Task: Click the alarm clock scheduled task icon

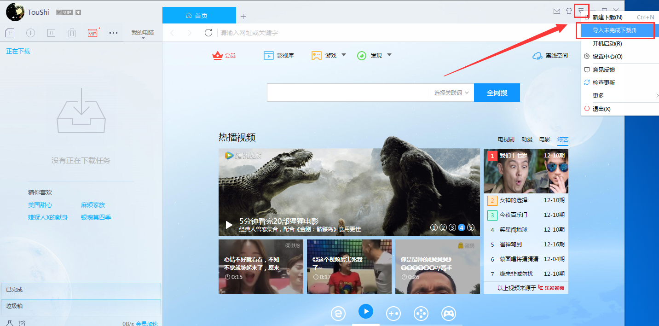Action: click(22, 323)
